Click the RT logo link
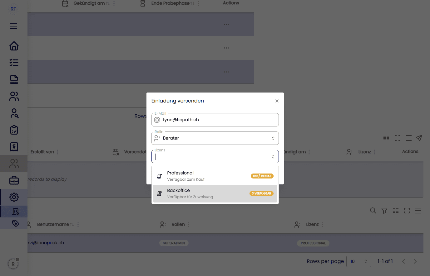 [x=13, y=9]
